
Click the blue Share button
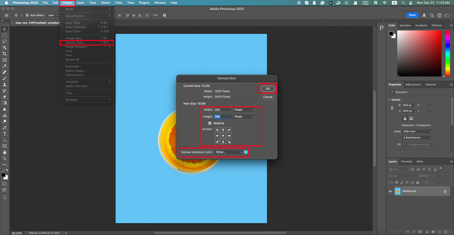coord(412,15)
